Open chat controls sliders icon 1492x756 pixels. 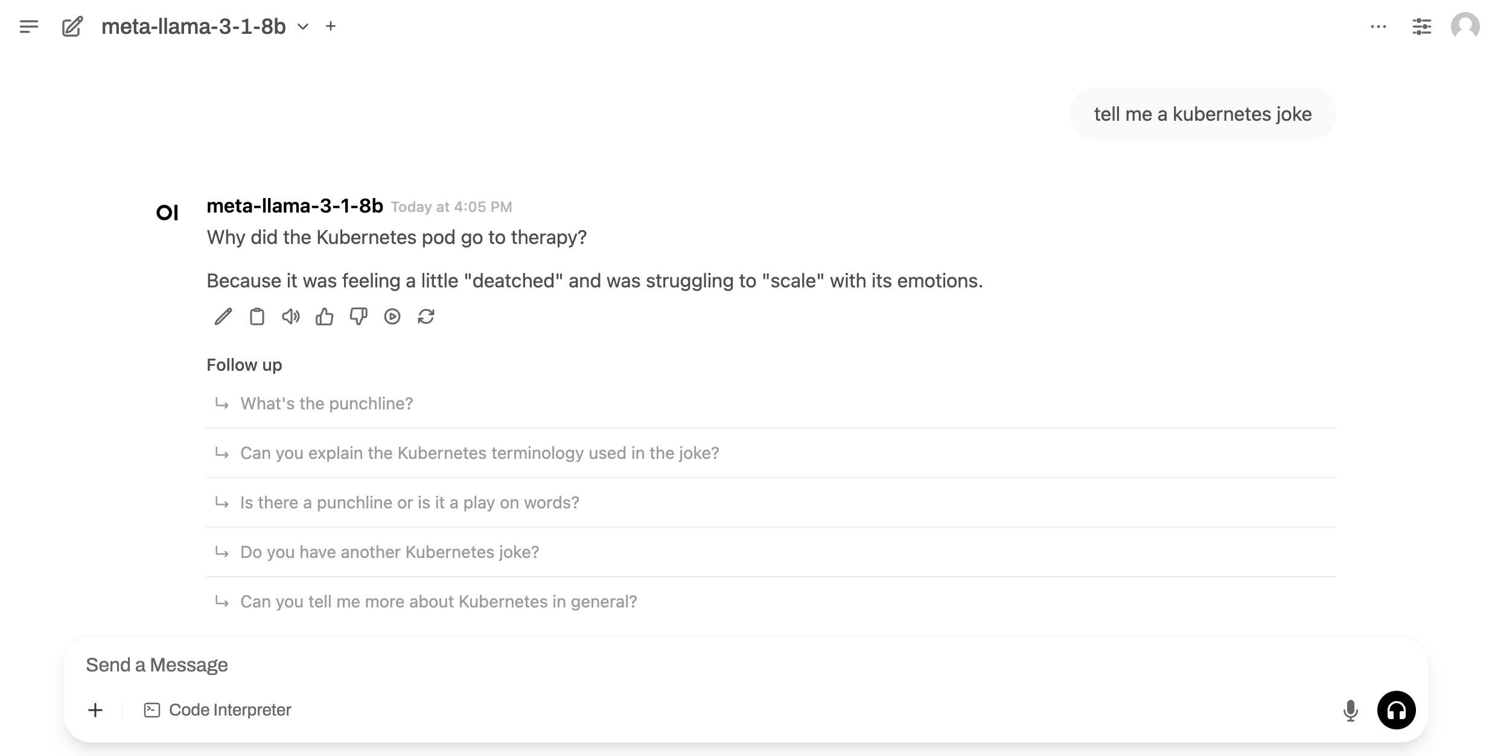1421,27
